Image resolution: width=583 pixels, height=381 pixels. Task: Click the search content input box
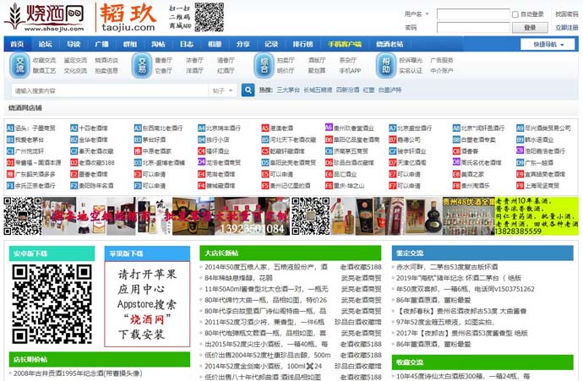pos(111,90)
